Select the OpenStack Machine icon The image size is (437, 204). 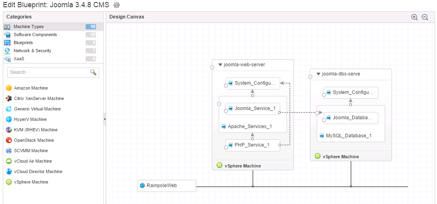(9, 140)
